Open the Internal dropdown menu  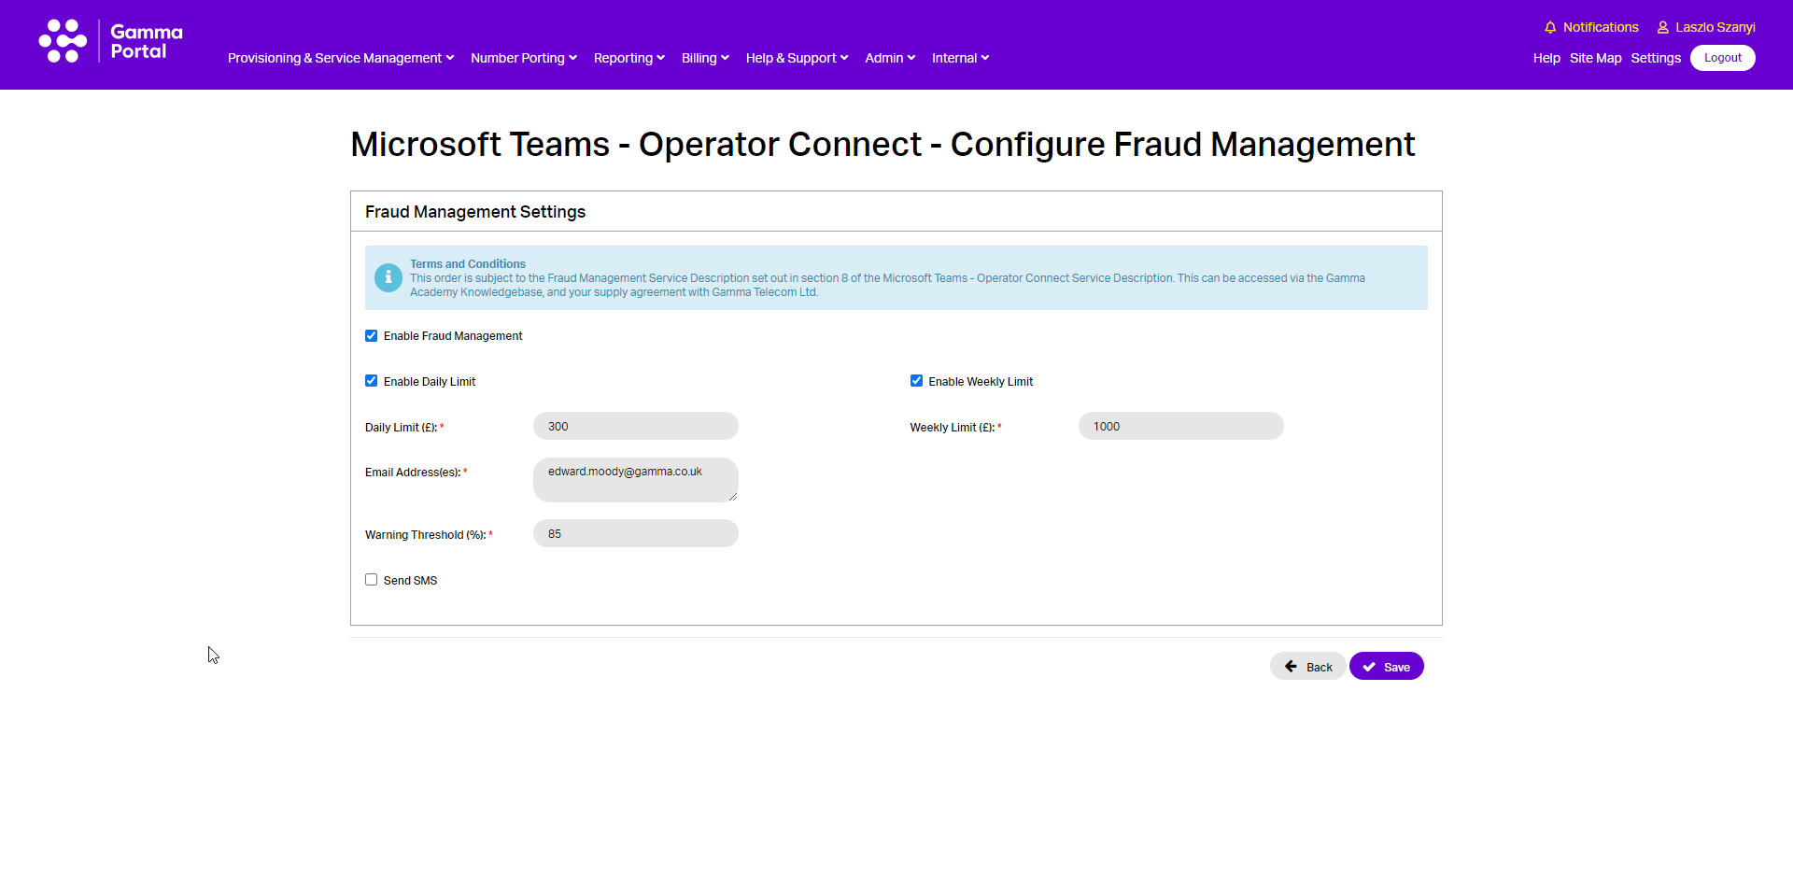pyautogui.click(x=960, y=58)
